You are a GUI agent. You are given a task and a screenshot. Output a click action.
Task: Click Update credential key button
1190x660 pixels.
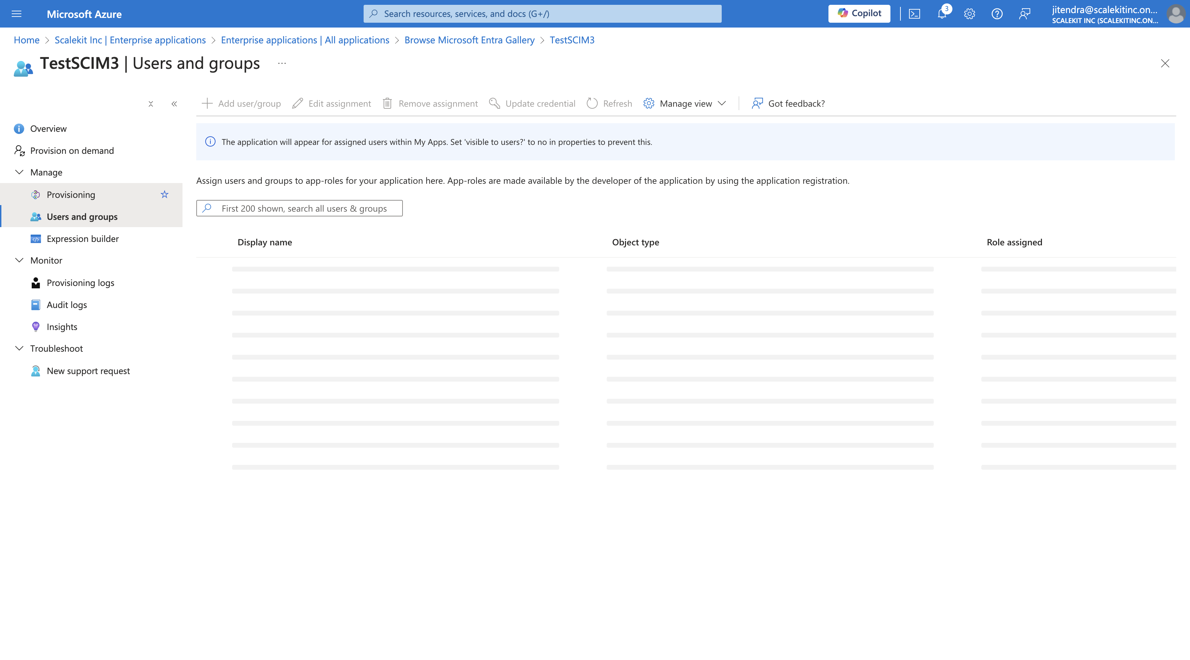tap(532, 103)
